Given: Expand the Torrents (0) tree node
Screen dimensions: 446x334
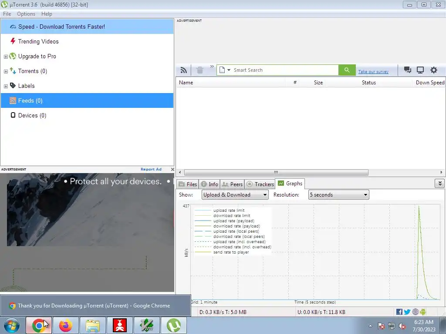Looking at the screenshot, I should (x=6, y=71).
